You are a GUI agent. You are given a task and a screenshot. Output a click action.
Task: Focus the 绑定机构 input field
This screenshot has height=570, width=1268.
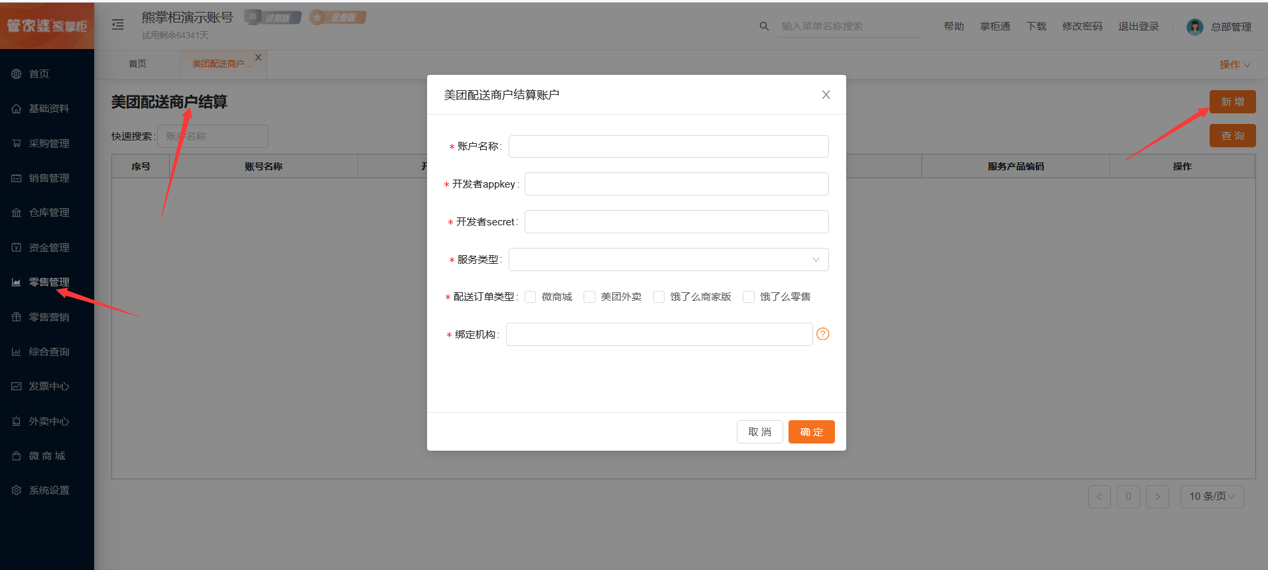[659, 334]
